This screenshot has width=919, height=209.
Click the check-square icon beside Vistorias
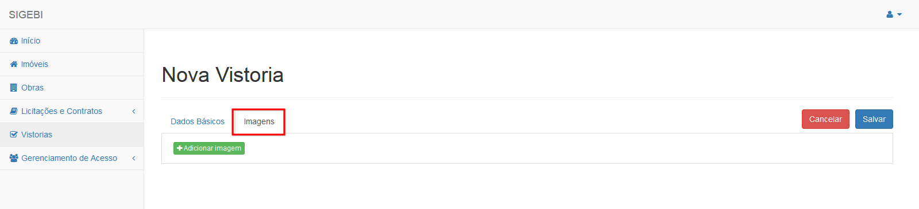(14, 135)
